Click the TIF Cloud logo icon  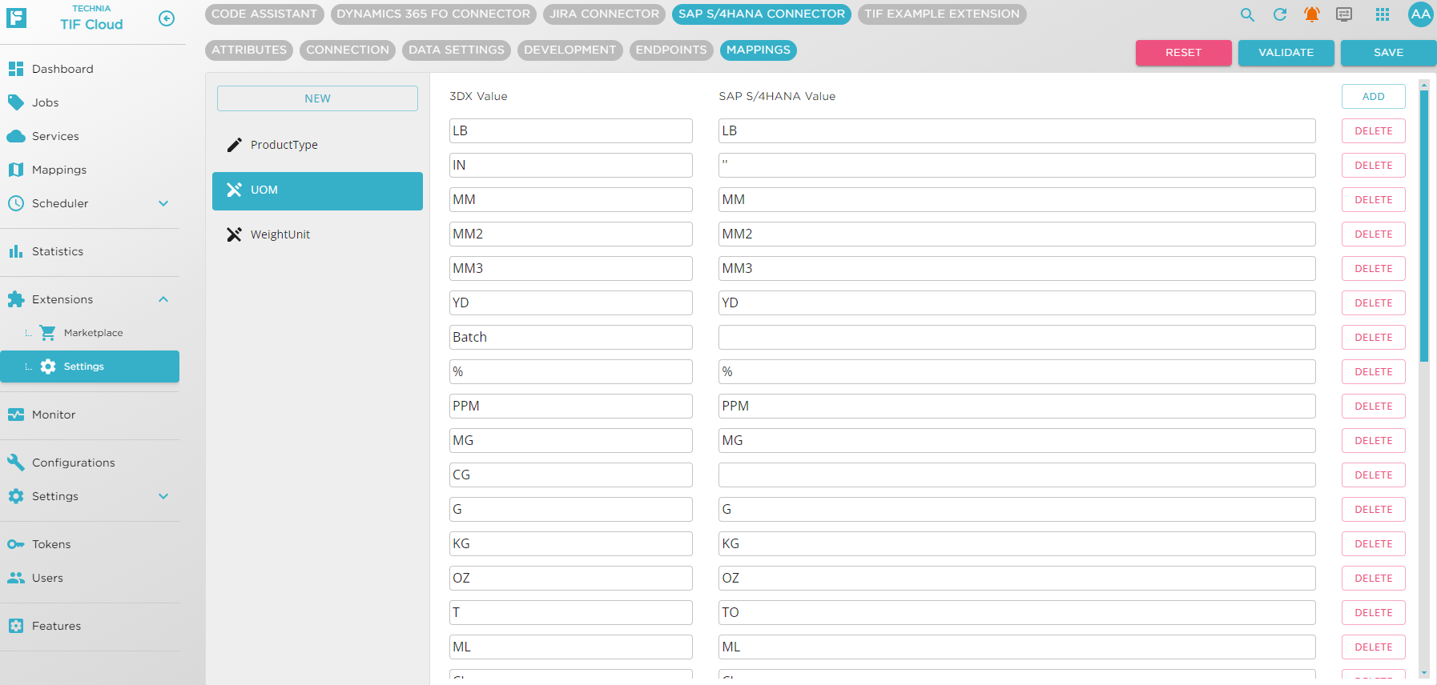coord(17,18)
